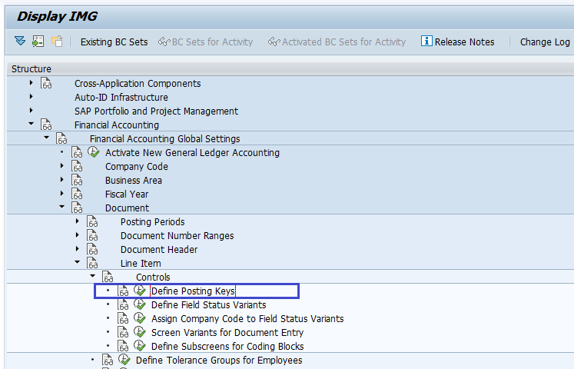Expand Auto-ID Infrastructure node
574x369 pixels.
(x=31, y=97)
